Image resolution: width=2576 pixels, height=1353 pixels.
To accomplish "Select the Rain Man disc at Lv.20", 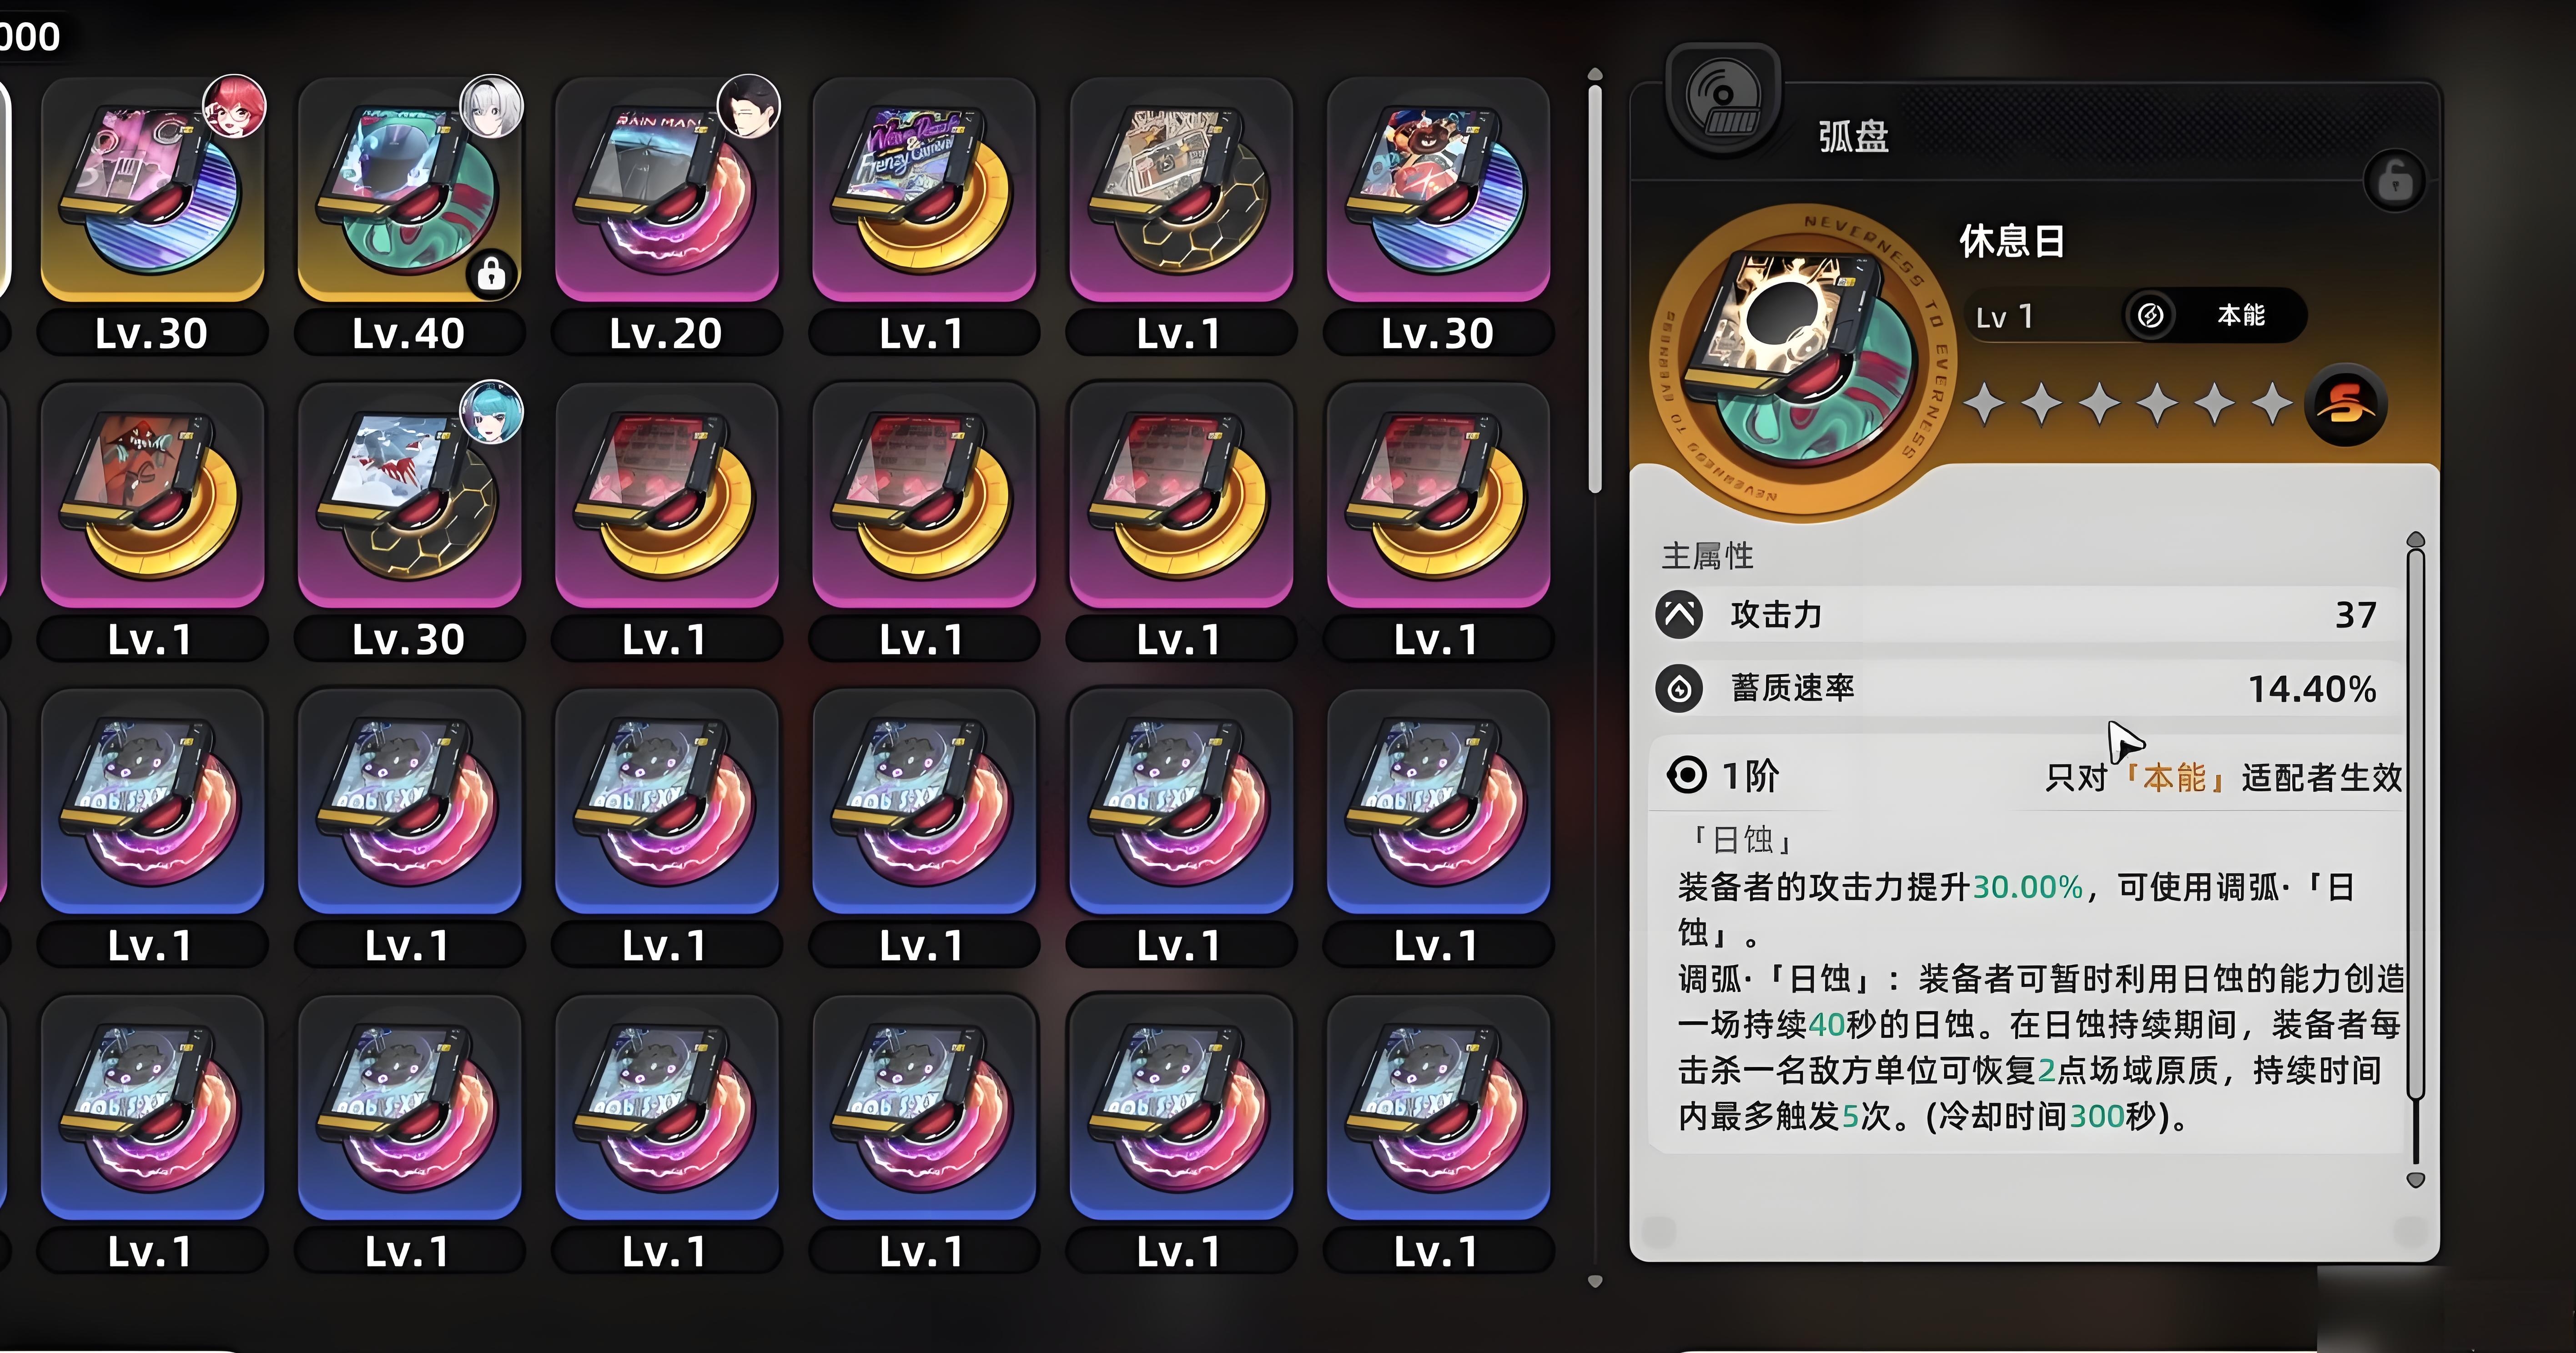I will coord(666,190).
